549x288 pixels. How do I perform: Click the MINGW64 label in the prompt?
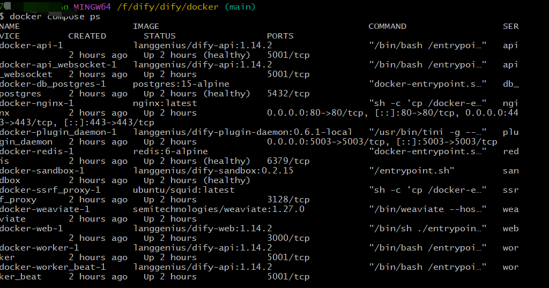click(92, 7)
